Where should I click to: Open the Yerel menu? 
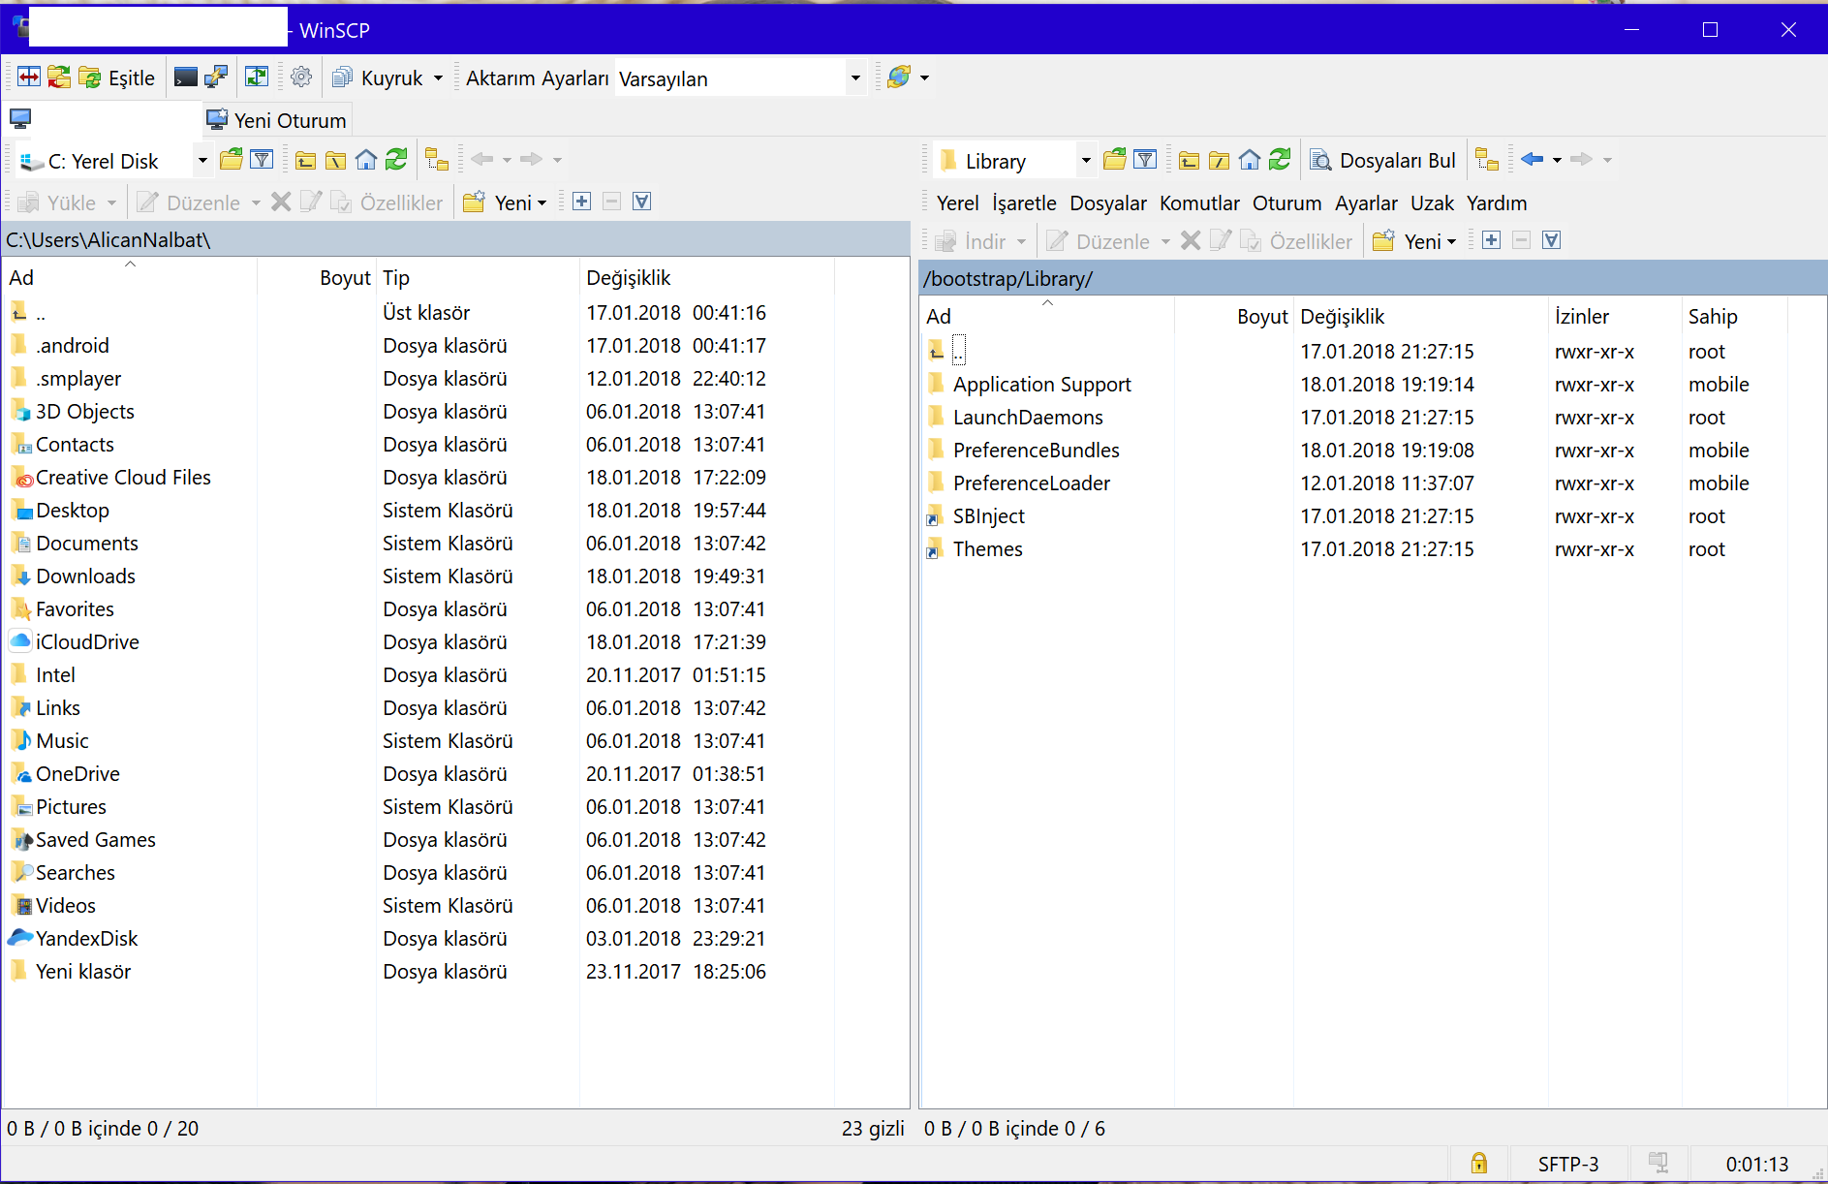coord(958,203)
